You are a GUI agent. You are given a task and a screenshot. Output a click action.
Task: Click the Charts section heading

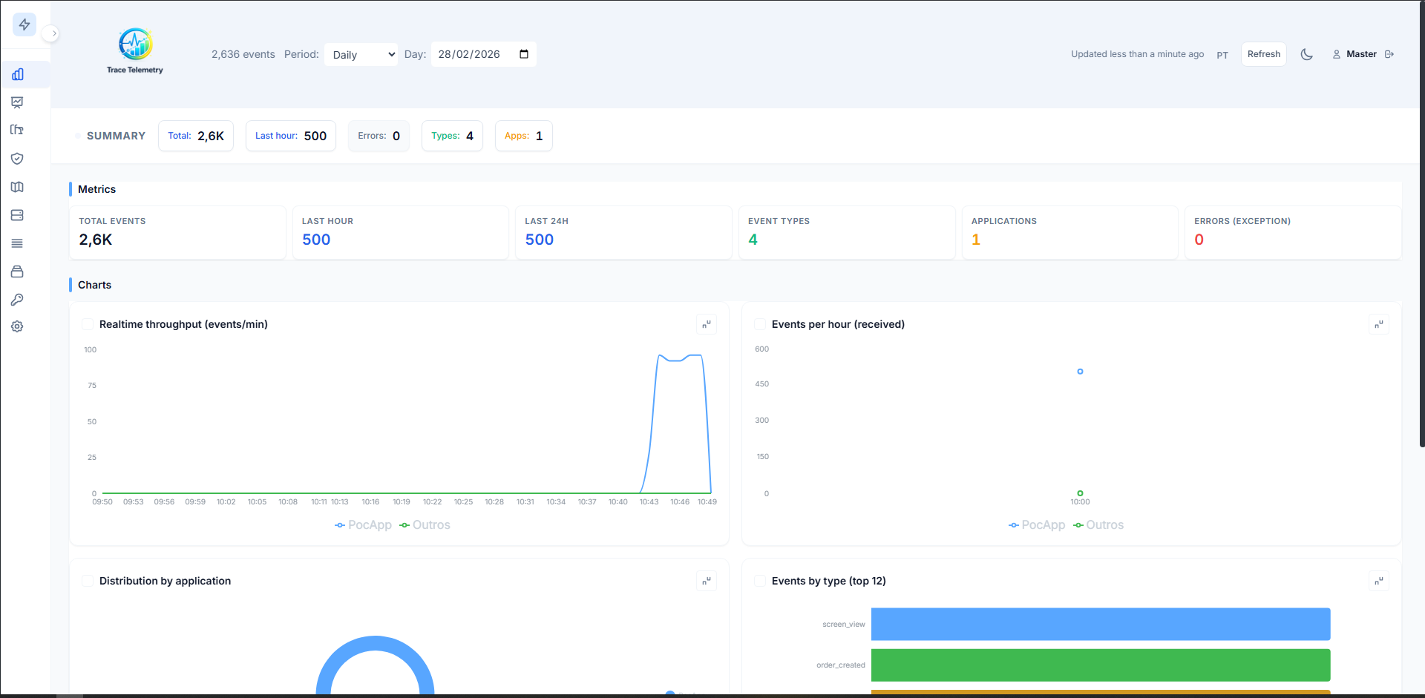pos(94,285)
